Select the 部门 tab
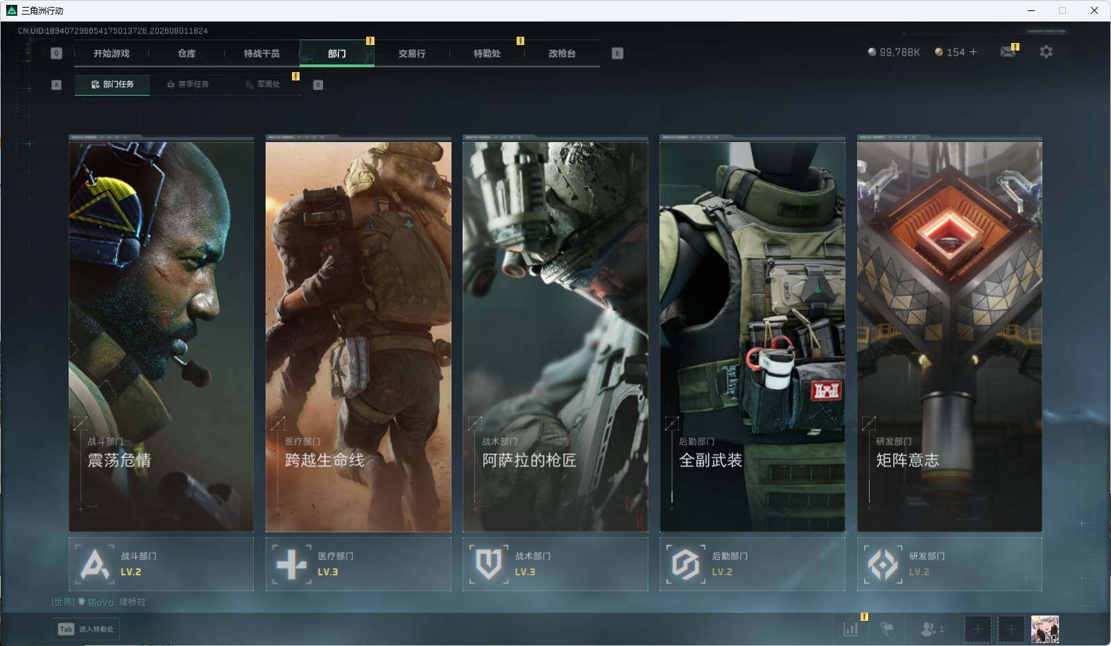Screen dimensions: 1111x646 click(x=337, y=53)
